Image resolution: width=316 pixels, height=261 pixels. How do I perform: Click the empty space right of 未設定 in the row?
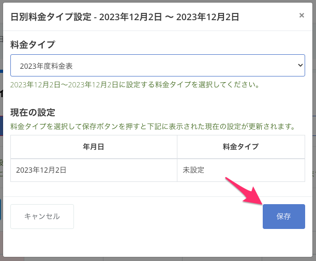(259, 170)
